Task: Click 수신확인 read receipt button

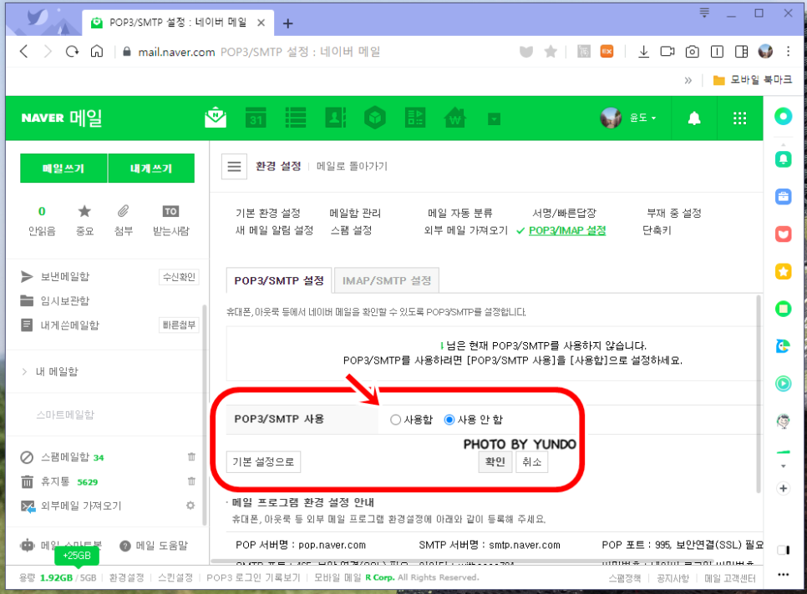Action: point(179,277)
